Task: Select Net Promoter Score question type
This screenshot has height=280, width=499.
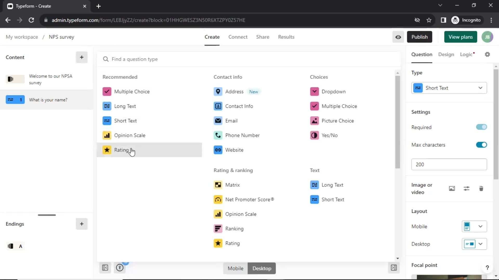Action: coord(244,199)
